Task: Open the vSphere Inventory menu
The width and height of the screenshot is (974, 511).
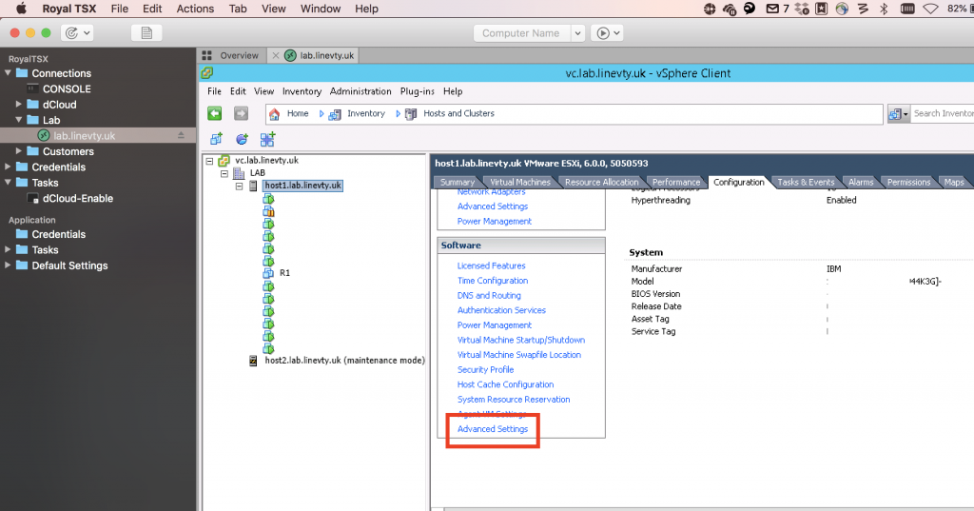Action: pyautogui.click(x=302, y=91)
